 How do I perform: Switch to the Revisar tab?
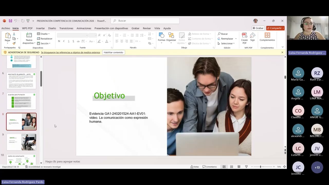click(x=147, y=28)
